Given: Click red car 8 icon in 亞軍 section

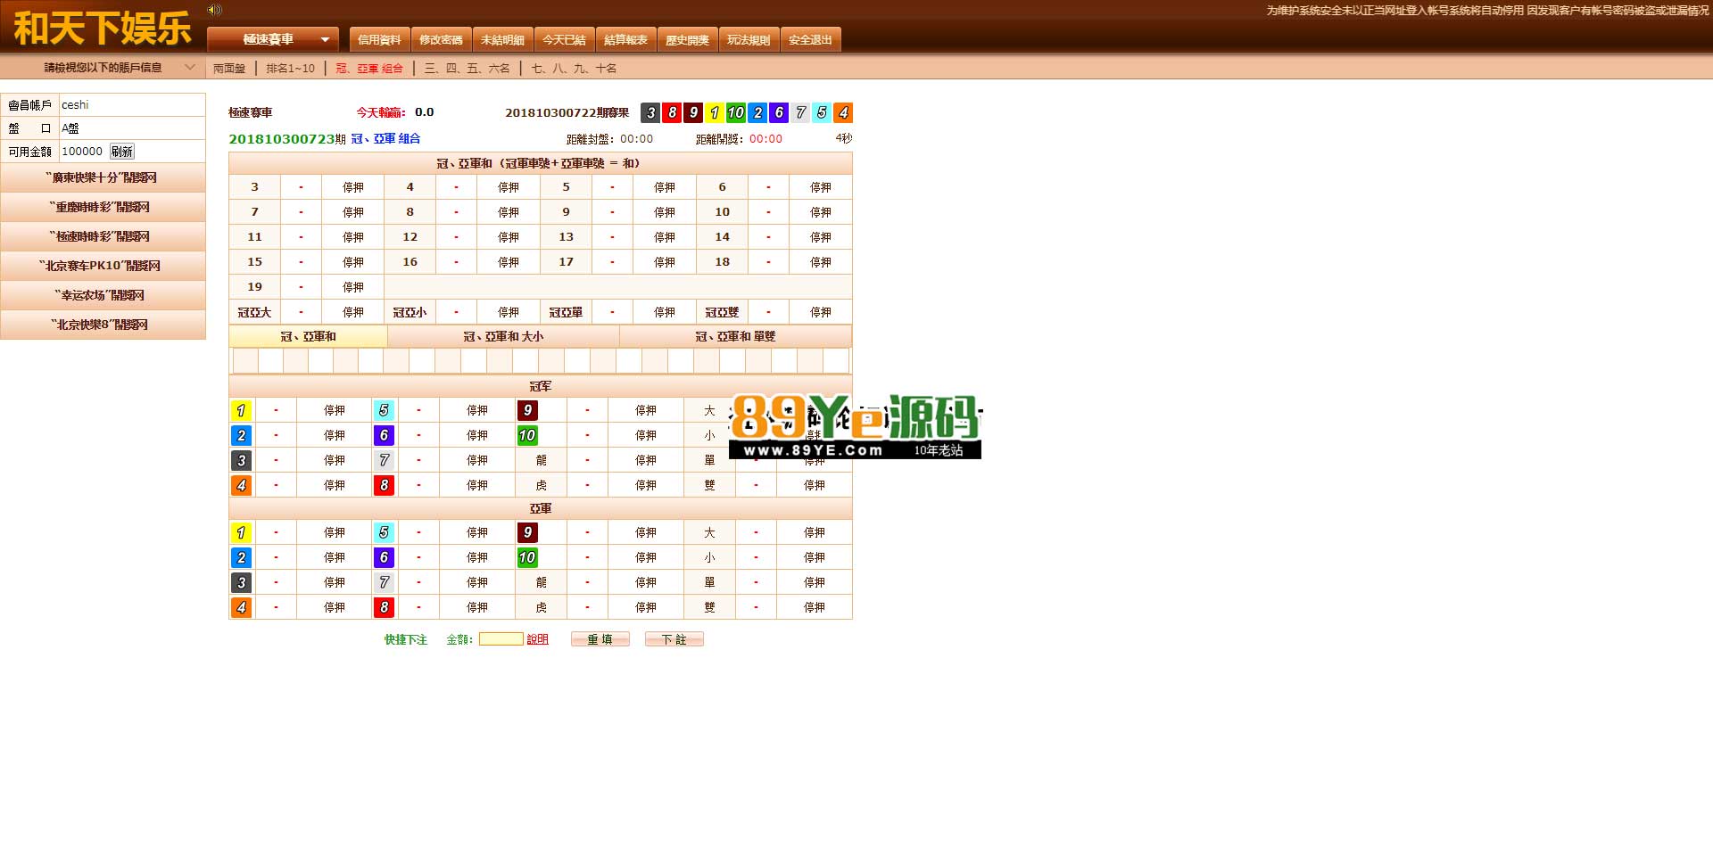Looking at the screenshot, I should pyautogui.click(x=384, y=607).
